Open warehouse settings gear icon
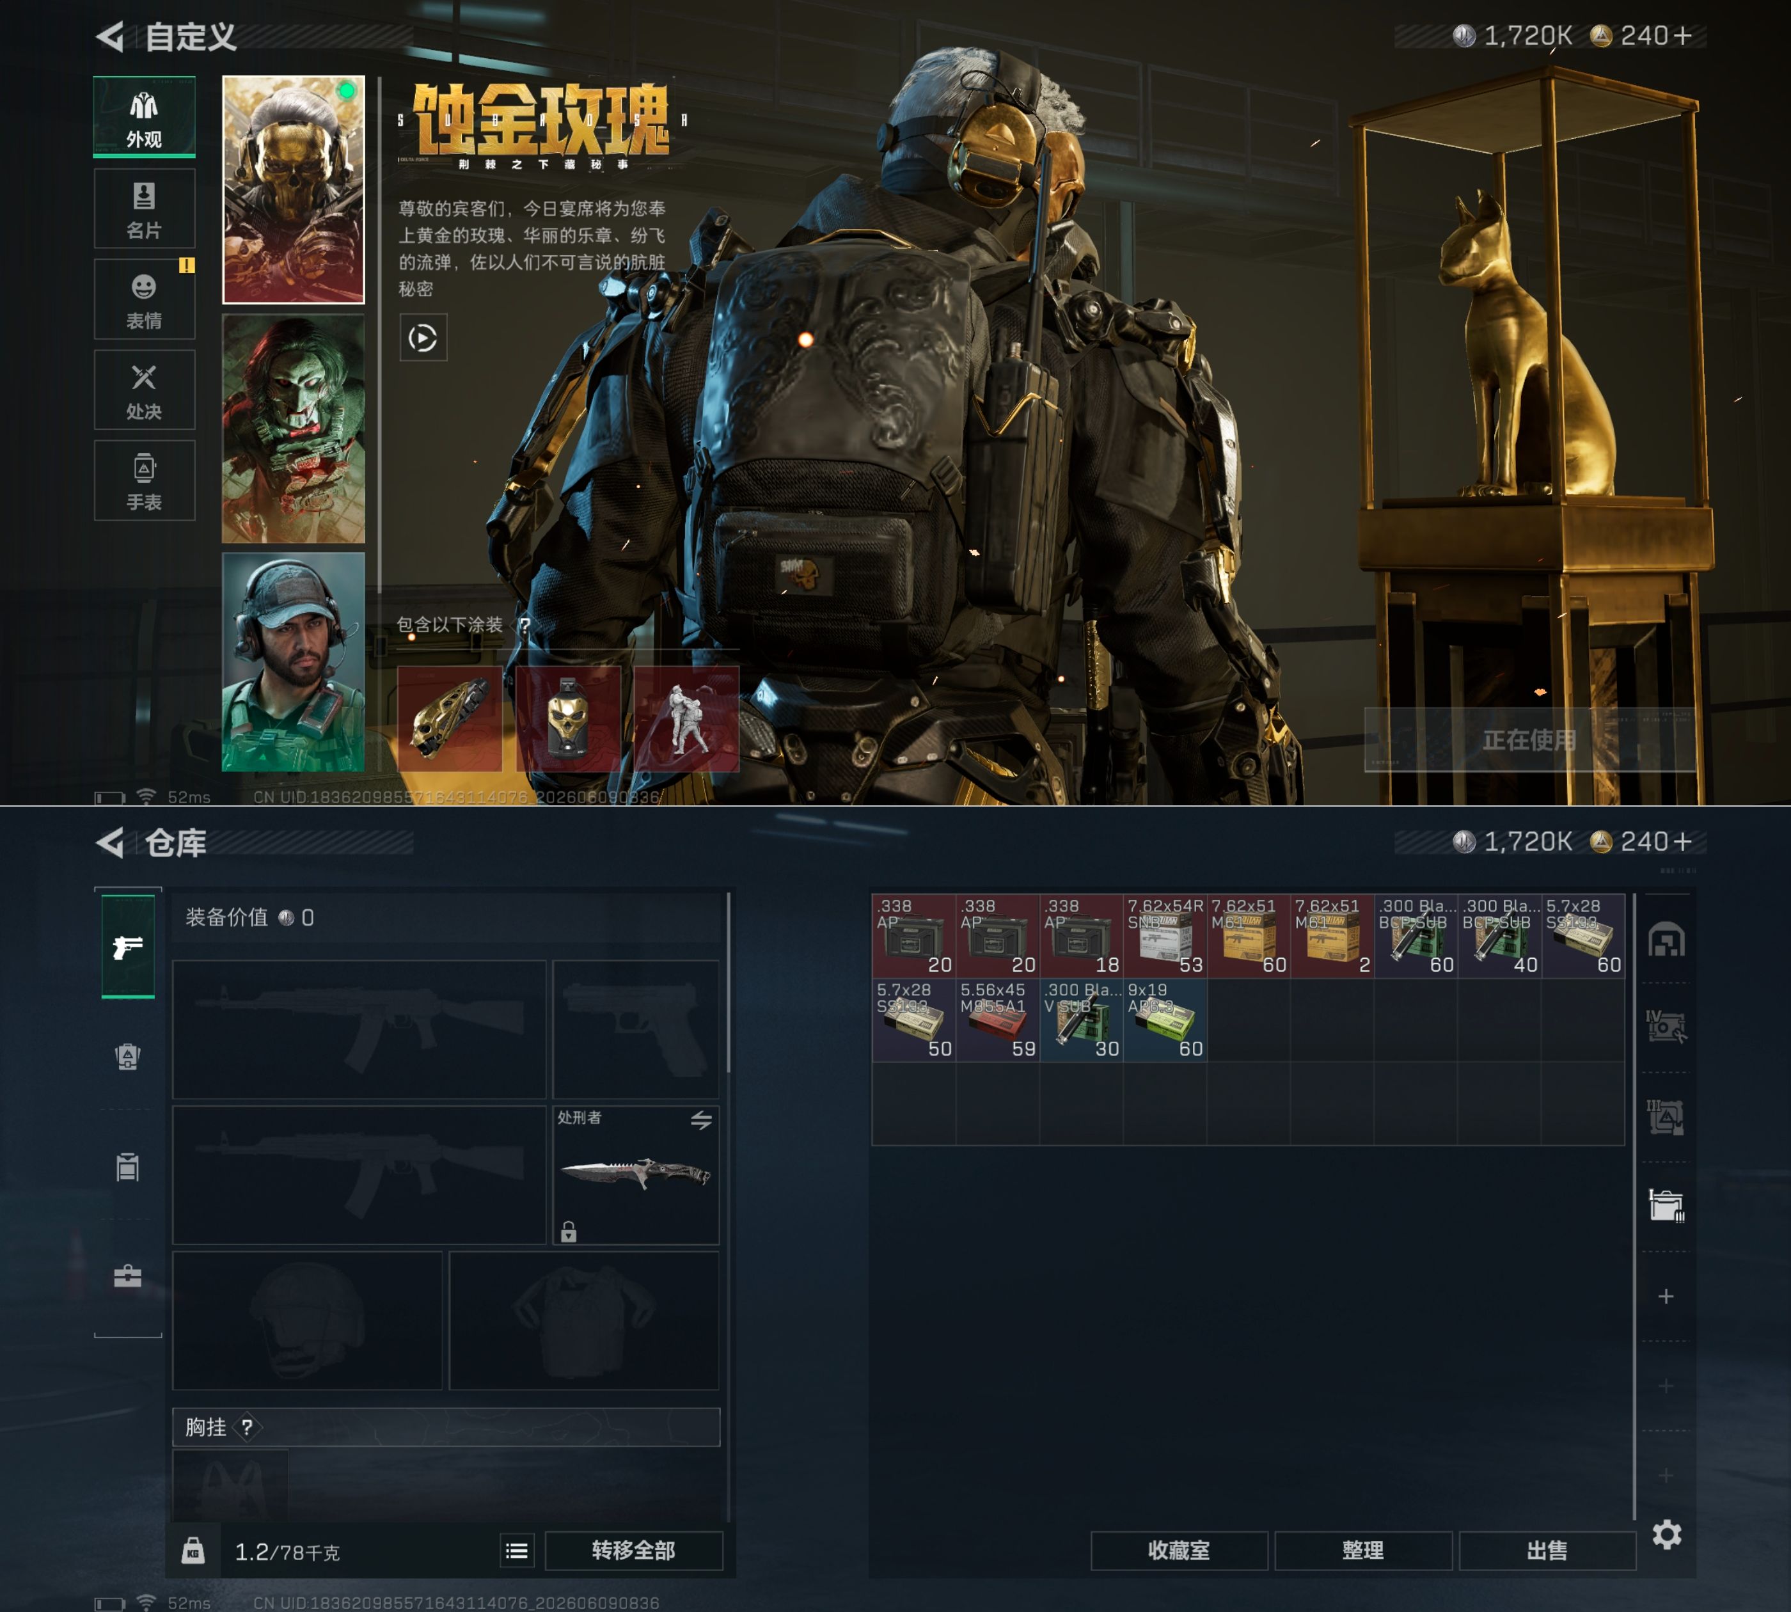The height and width of the screenshot is (1612, 1791). click(x=1667, y=1535)
